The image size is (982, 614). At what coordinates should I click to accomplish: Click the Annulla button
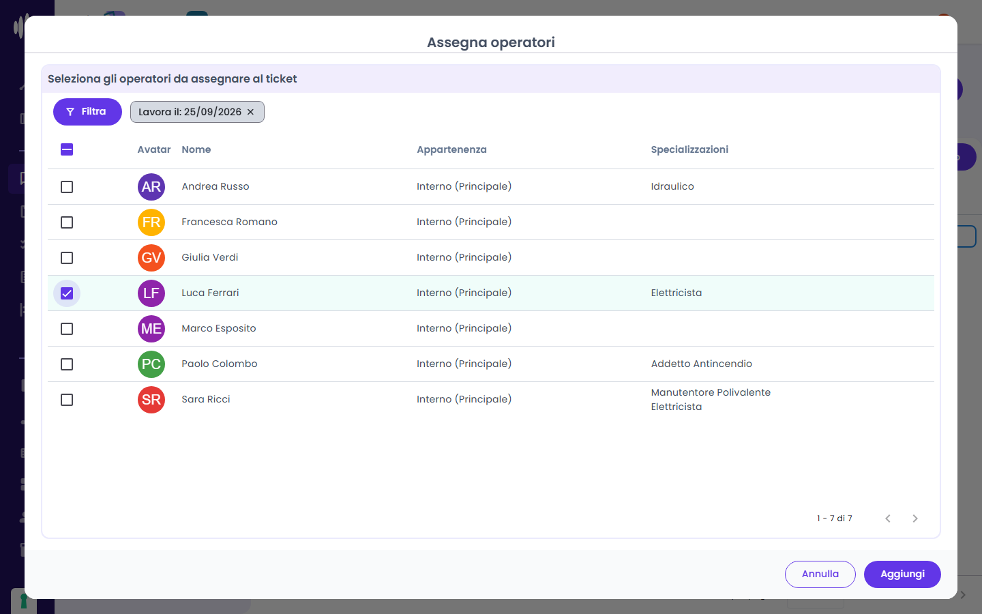[x=820, y=574]
